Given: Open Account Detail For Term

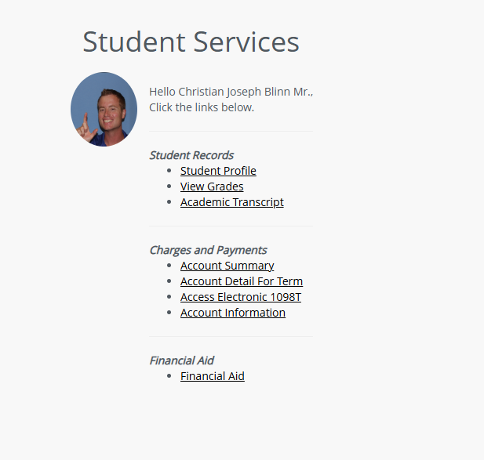Looking at the screenshot, I should tap(242, 281).
